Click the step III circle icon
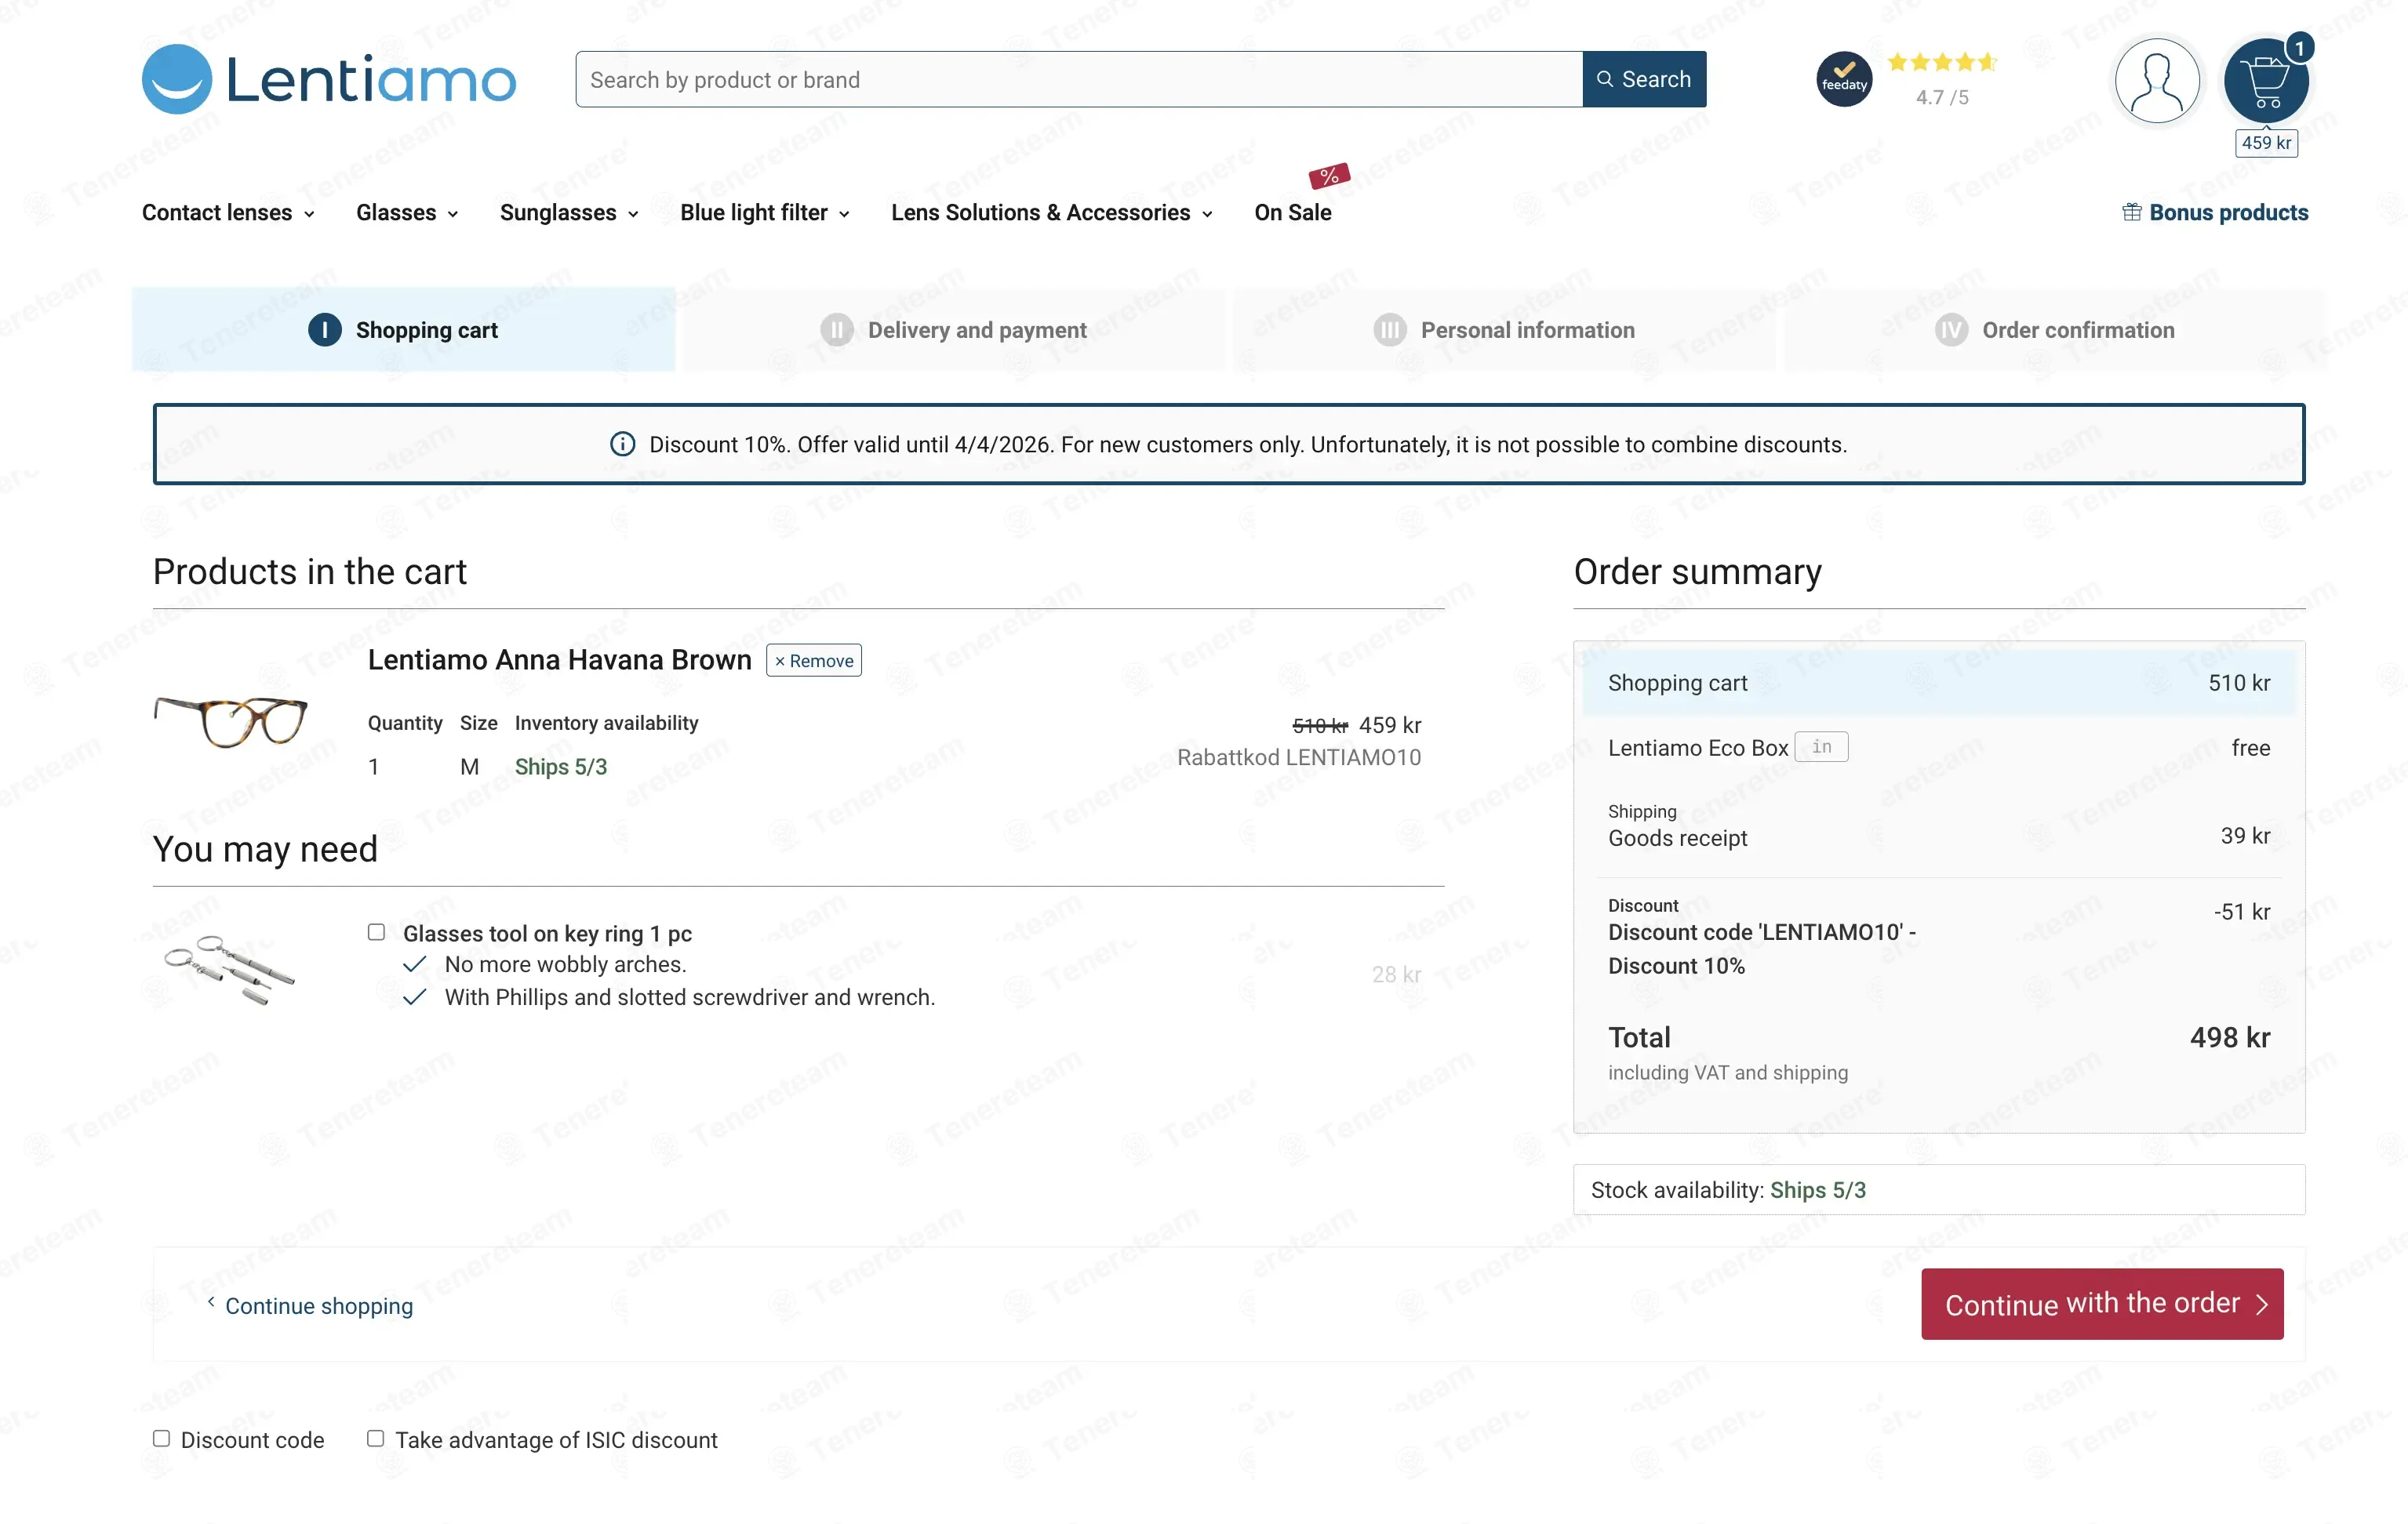 click(x=1389, y=330)
